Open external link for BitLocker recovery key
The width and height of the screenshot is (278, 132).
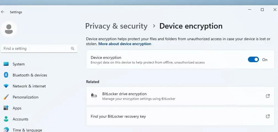tap(268, 116)
